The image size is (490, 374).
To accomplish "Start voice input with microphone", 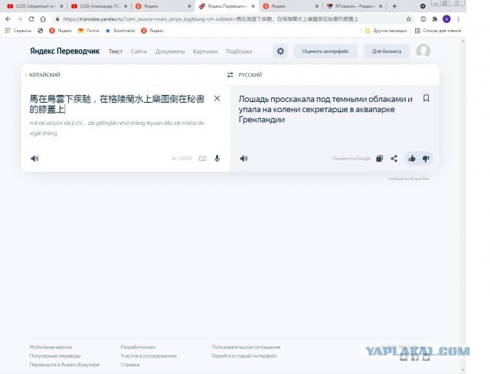I will pos(217,159).
